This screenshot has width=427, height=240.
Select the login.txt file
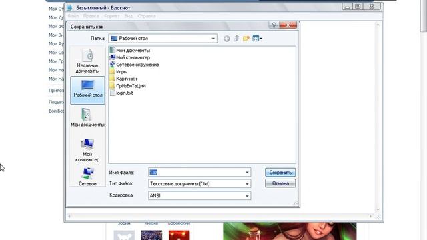[x=121, y=93]
